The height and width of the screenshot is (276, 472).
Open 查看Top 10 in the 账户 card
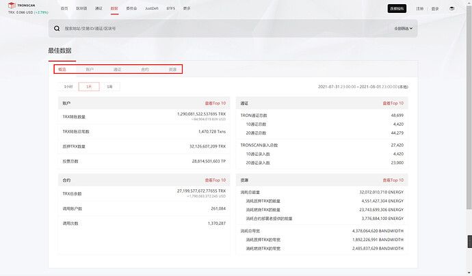pyautogui.click(x=215, y=103)
